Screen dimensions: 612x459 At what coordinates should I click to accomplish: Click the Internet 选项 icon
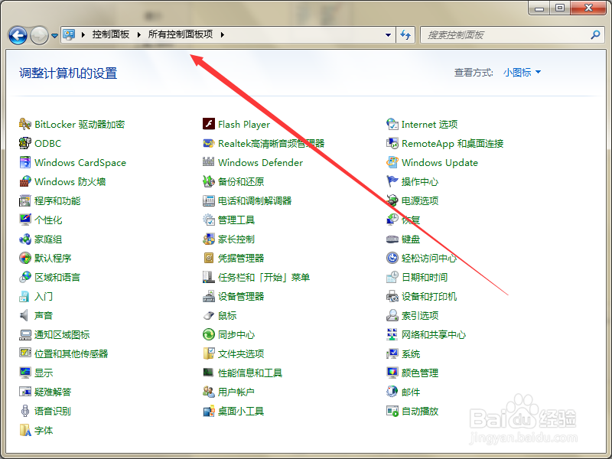[392, 124]
